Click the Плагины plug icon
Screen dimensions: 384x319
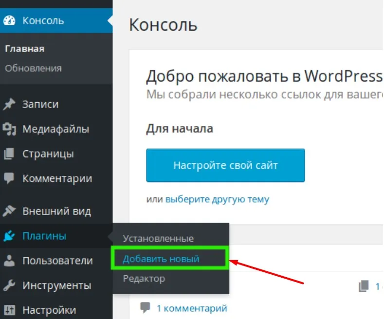9,236
